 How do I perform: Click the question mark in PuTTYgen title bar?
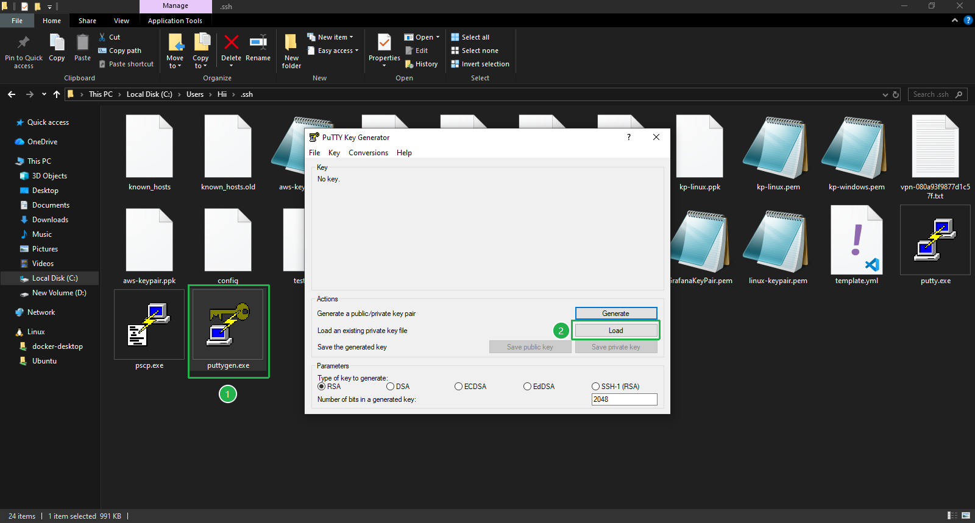[628, 137]
